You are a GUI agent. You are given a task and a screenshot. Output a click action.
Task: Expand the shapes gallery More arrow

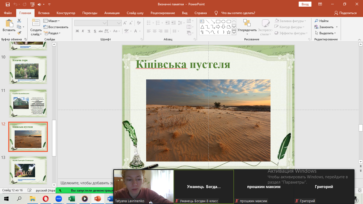point(234,32)
